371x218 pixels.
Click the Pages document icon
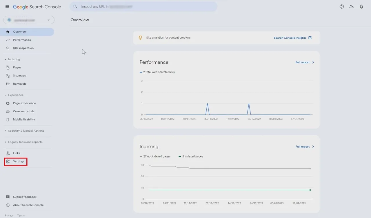pyautogui.click(x=8, y=67)
